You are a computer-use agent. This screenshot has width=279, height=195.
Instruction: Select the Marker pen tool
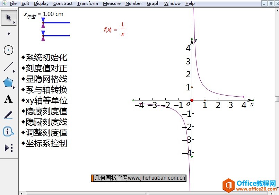(8, 115)
